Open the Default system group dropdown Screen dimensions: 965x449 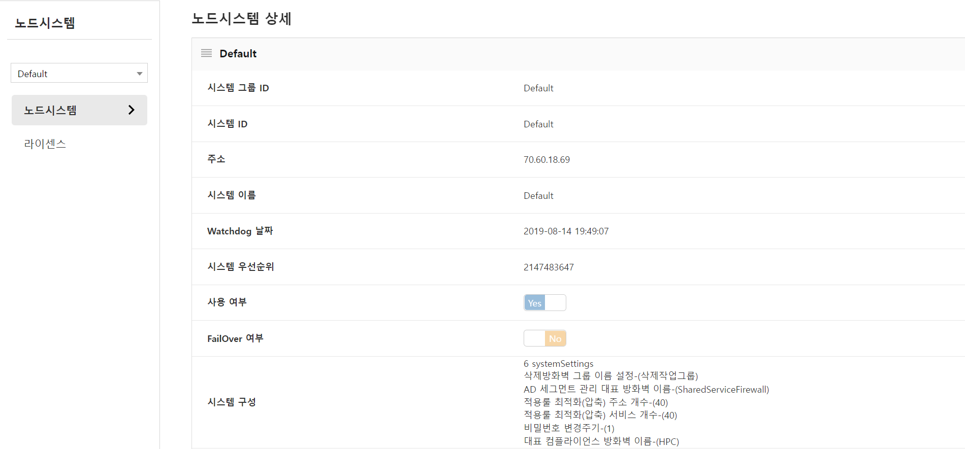[79, 73]
